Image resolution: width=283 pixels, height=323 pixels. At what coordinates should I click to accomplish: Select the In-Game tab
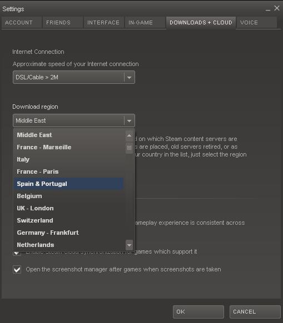pos(145,22)
